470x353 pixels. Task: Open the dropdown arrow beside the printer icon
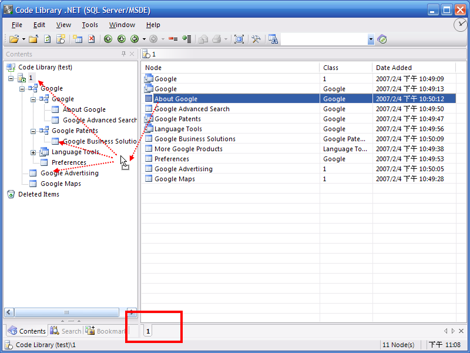pos(226,39)
